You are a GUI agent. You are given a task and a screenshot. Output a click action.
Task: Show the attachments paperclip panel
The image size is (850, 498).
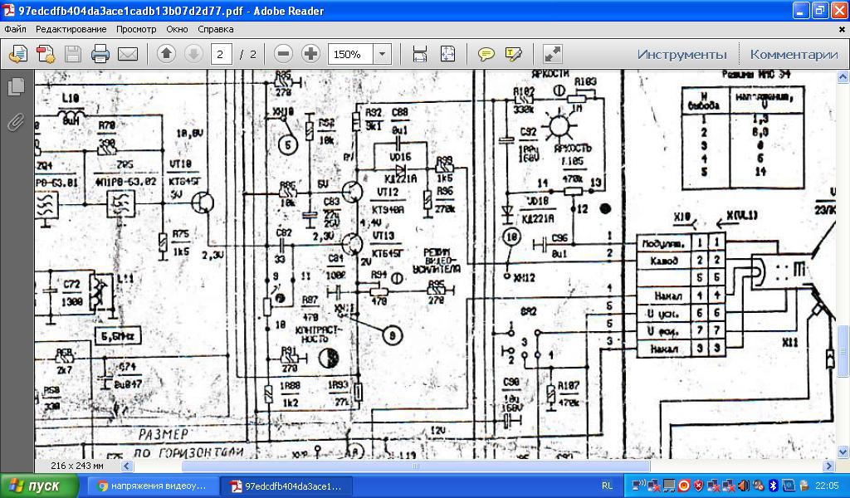[15, 123]
